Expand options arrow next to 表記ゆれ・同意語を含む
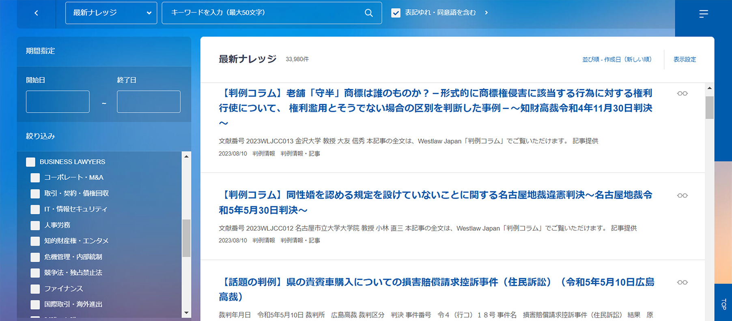 [486, 13]
